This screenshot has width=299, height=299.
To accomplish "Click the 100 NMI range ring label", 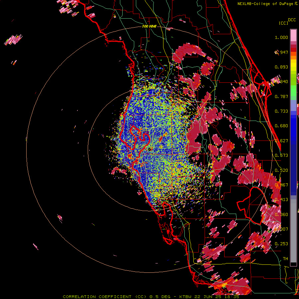I will click(x=149, y=26).
